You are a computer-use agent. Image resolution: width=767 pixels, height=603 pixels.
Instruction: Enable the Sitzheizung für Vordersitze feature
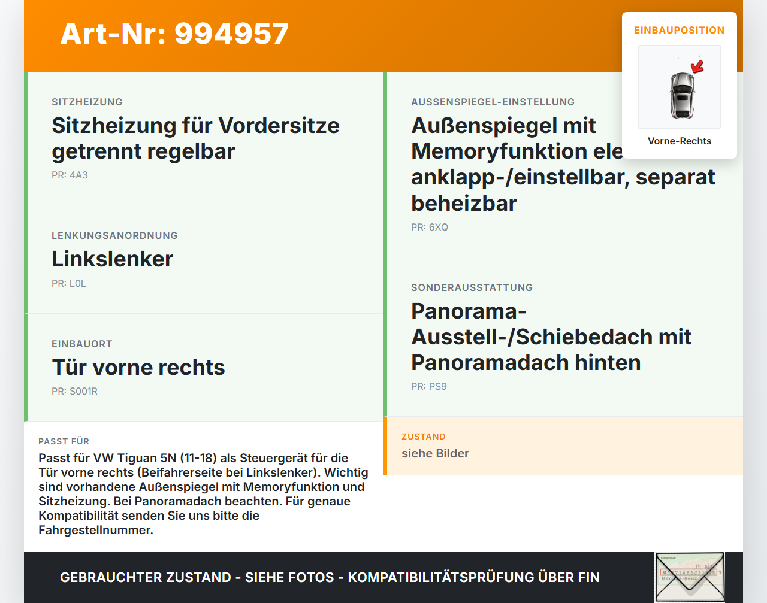[196, 138]
